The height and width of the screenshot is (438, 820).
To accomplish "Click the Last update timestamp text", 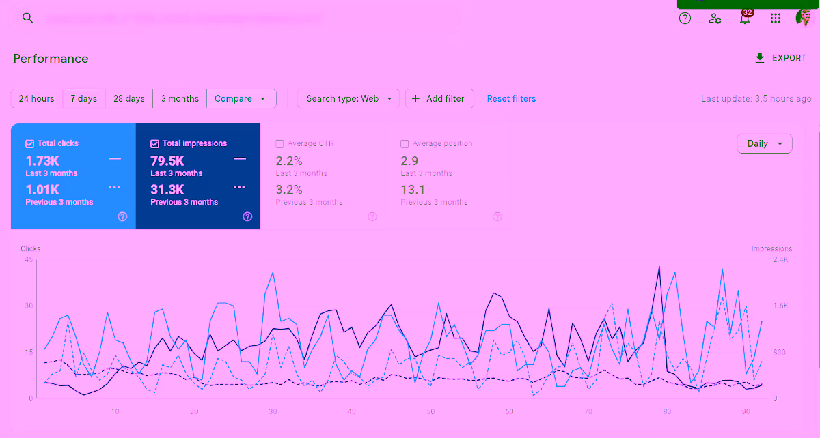I will pyautogui.click(x=756, y=98).
